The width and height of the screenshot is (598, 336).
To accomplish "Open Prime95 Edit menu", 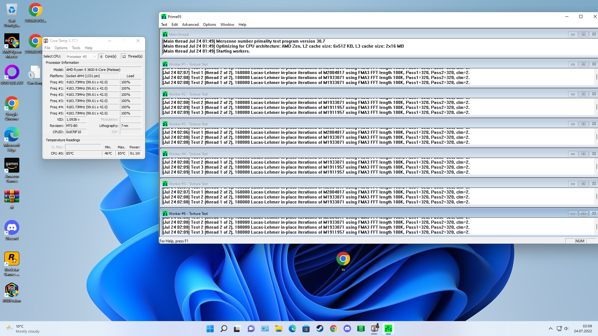I will (175, 25).
